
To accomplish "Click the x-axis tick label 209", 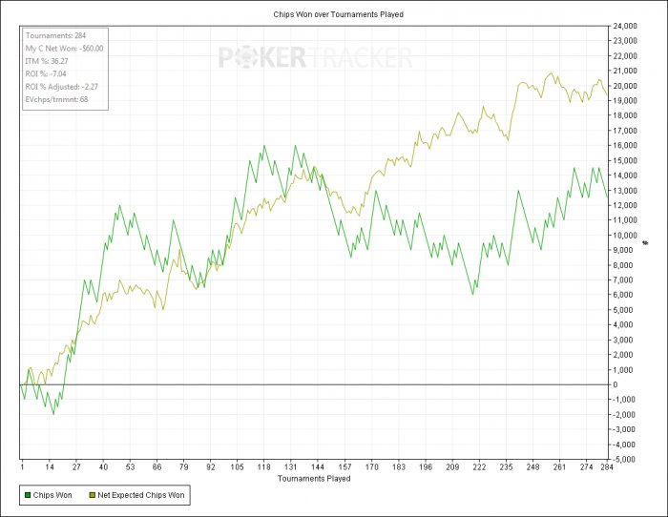I will point(452,467).
